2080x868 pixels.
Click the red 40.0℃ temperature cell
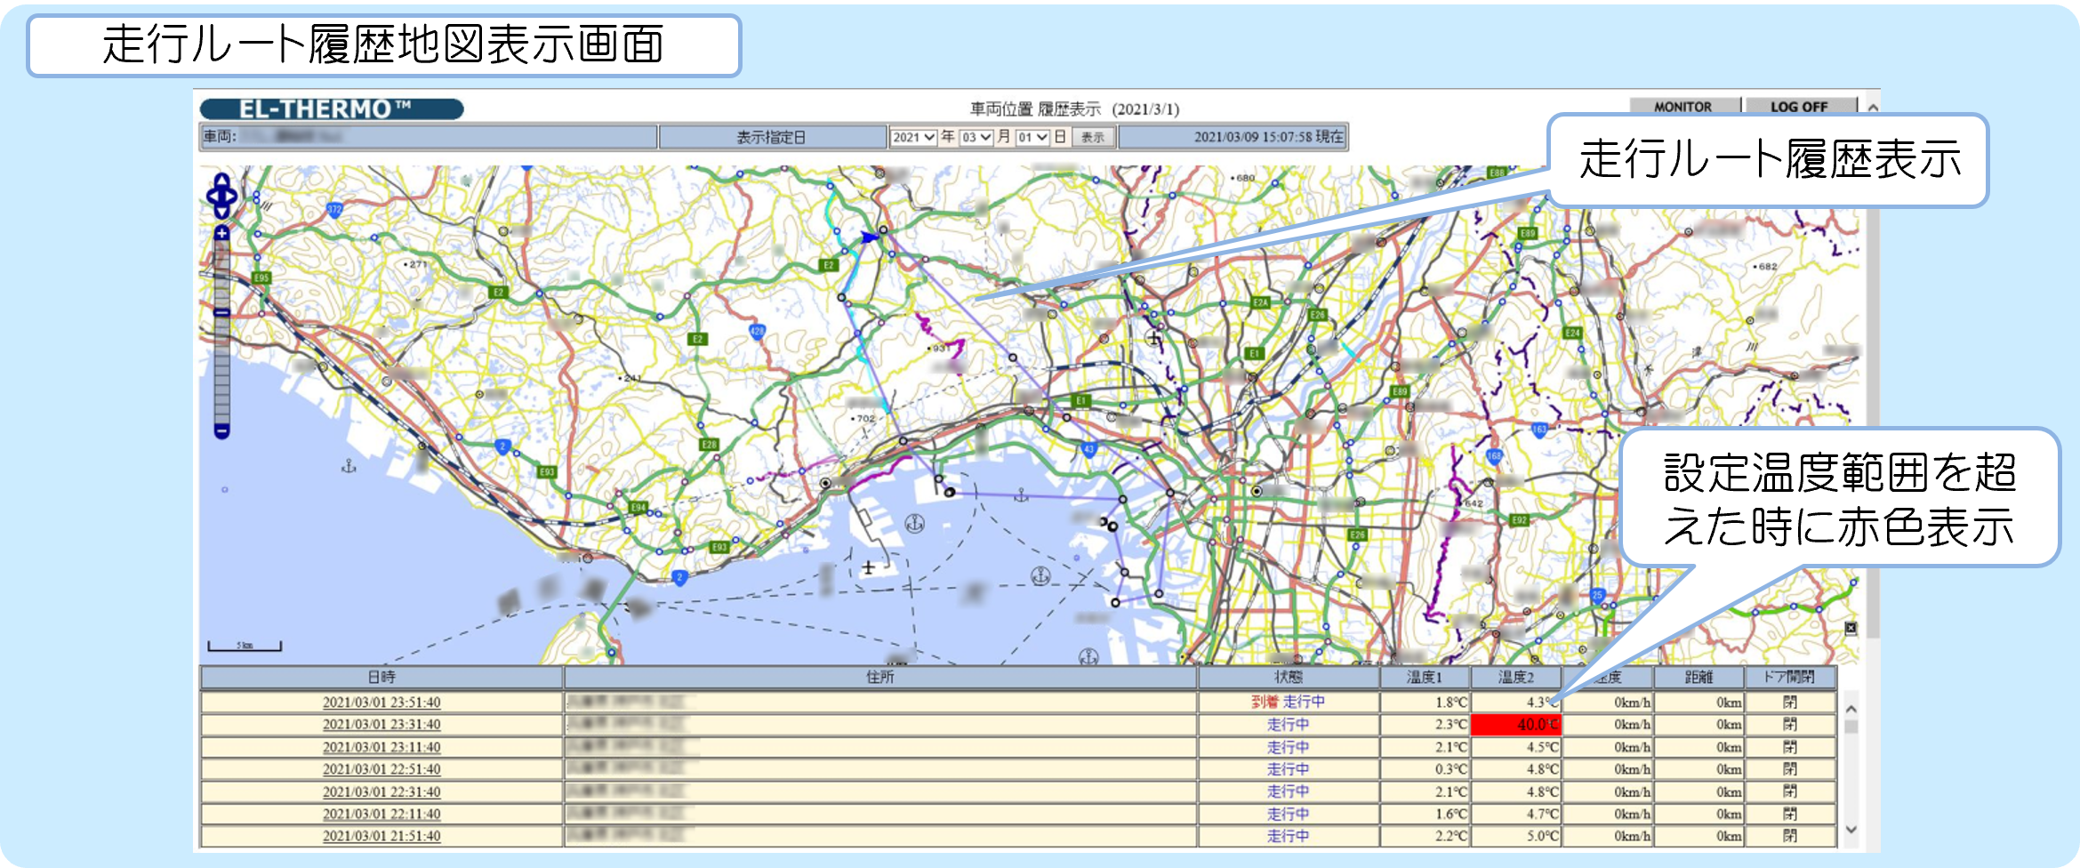1516,725
